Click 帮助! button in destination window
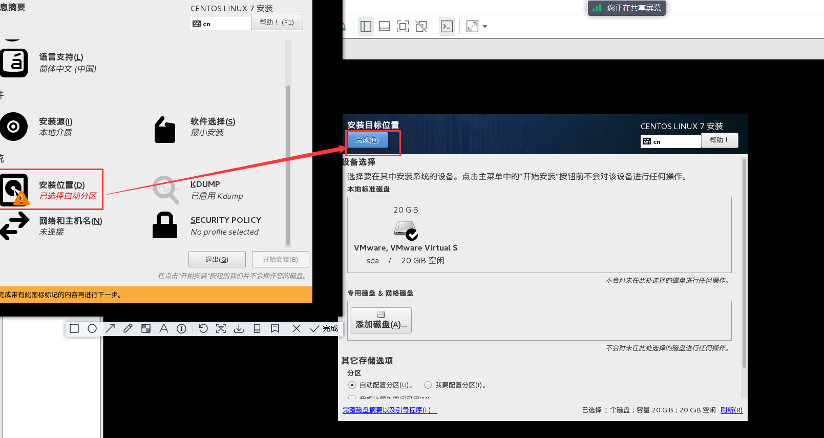 [x=720, y=140]
